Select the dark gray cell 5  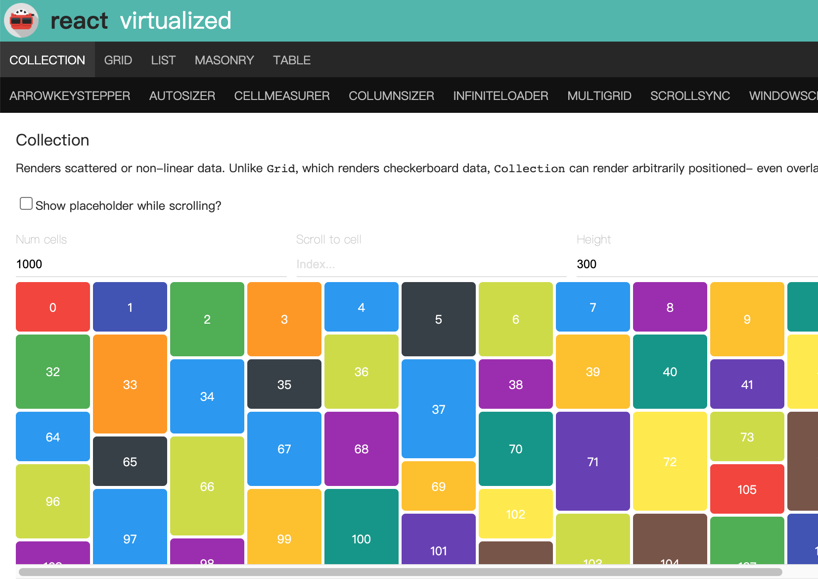(x=439, y=319)
